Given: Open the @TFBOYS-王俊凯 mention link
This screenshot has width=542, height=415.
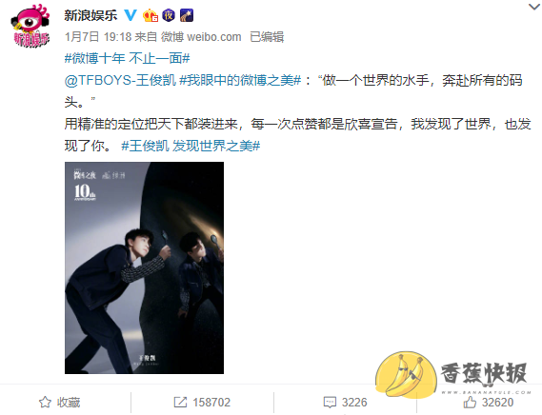Looking at the screenshot, I should coord(120,80).
